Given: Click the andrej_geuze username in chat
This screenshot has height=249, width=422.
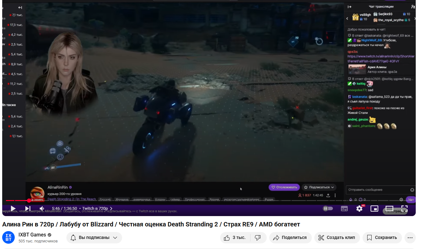Looking at the screenshot, I should [358, 119].
